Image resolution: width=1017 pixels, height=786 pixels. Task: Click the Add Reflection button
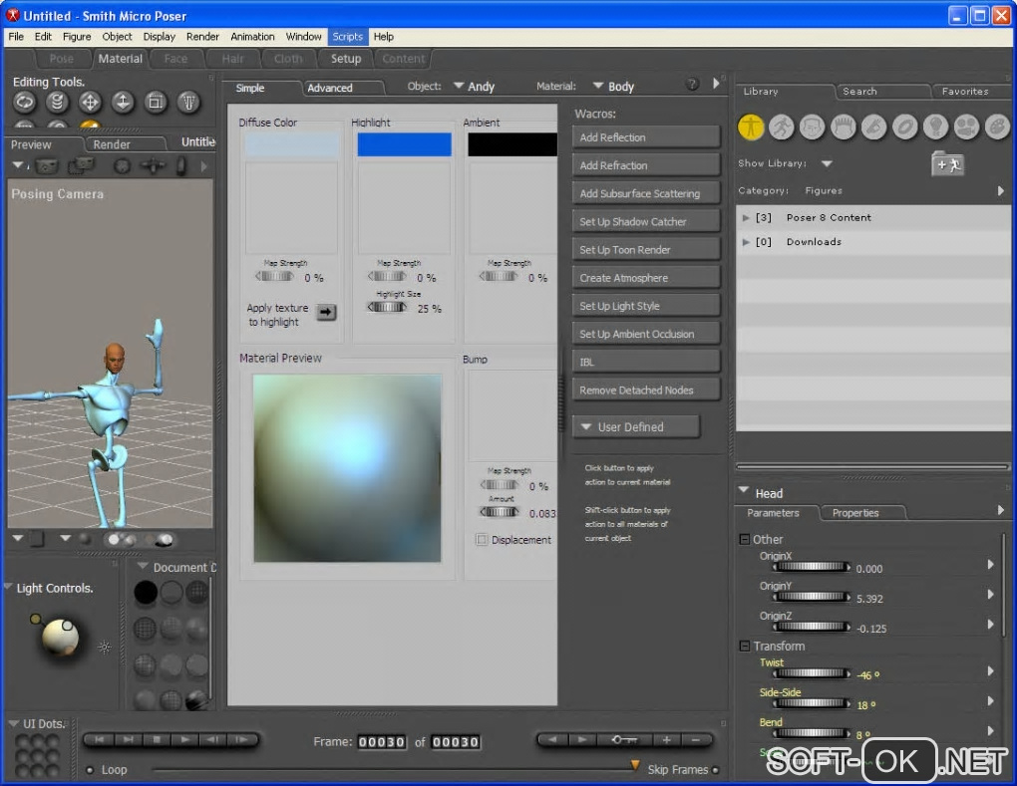[646, 137]
